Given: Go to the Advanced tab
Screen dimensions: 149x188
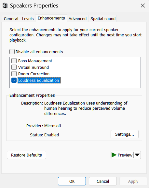Looking at the screenshot, I should (x=77, y=19).
